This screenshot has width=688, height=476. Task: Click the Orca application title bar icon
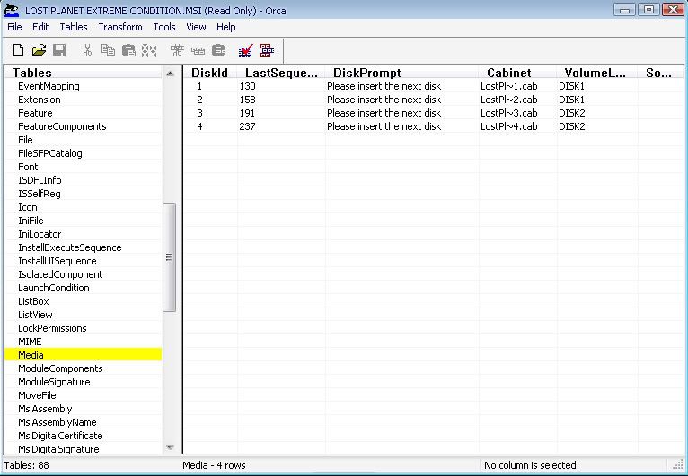[12, 11]
